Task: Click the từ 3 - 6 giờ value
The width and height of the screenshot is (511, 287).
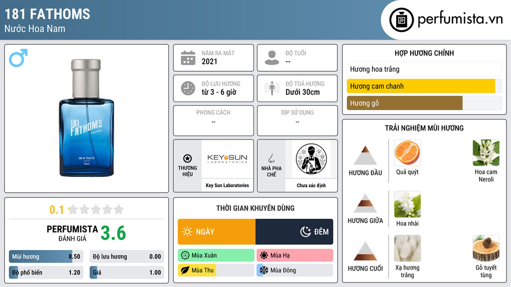Action: tap(219, 92)
